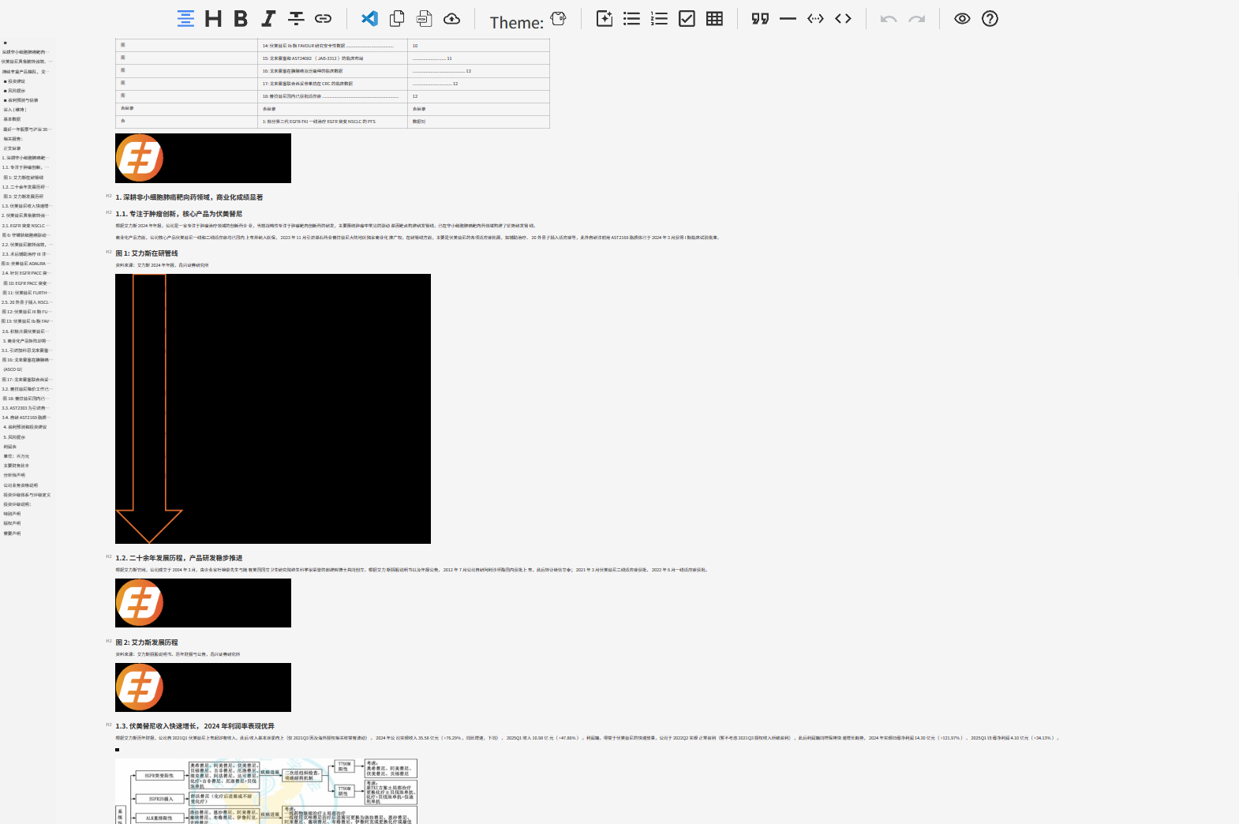Image resolution: width=1239 pixels, height=824 pixels.
Task: Toggle the preview eye icon
Action: (962, 19)
